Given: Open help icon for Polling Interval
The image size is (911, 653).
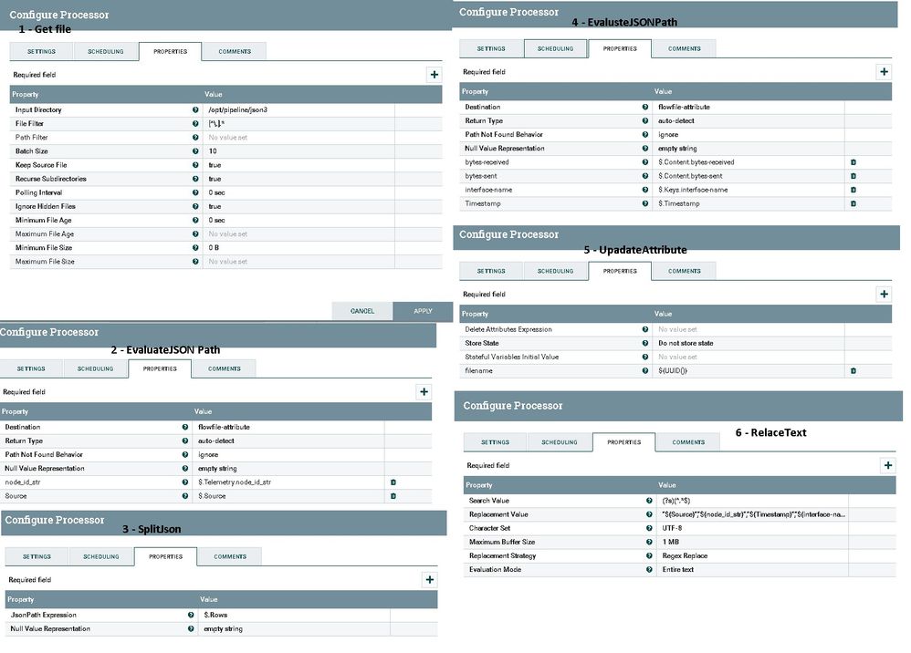Looking at the screenshot, I should point(195,192).
